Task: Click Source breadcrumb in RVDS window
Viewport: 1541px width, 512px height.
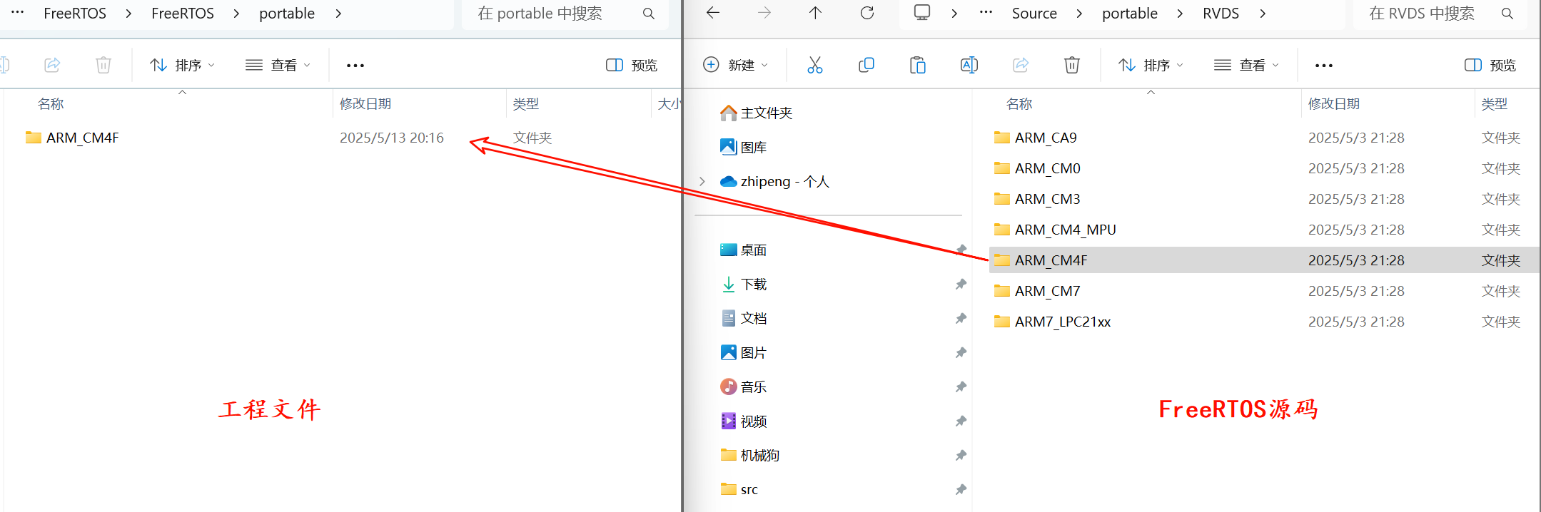Action: [x=1034, y=14]
